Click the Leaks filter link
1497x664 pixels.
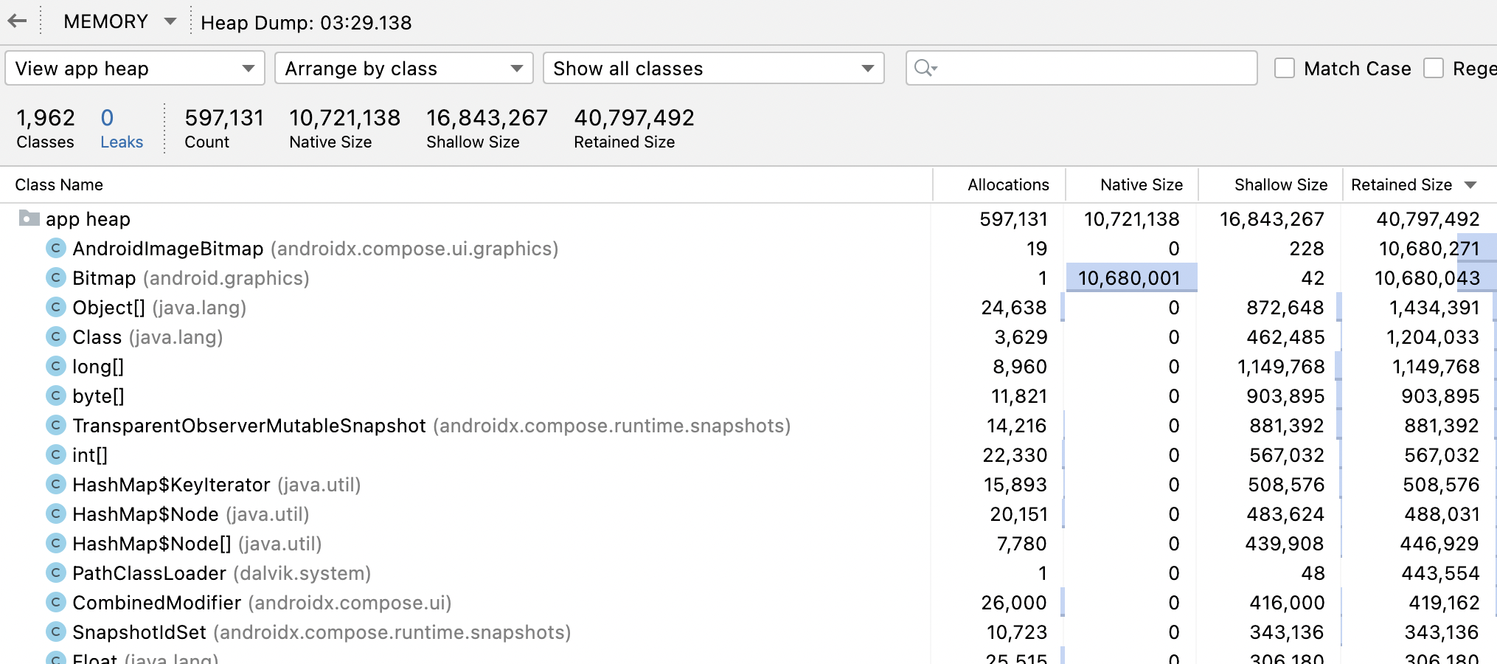click(122, 142)
